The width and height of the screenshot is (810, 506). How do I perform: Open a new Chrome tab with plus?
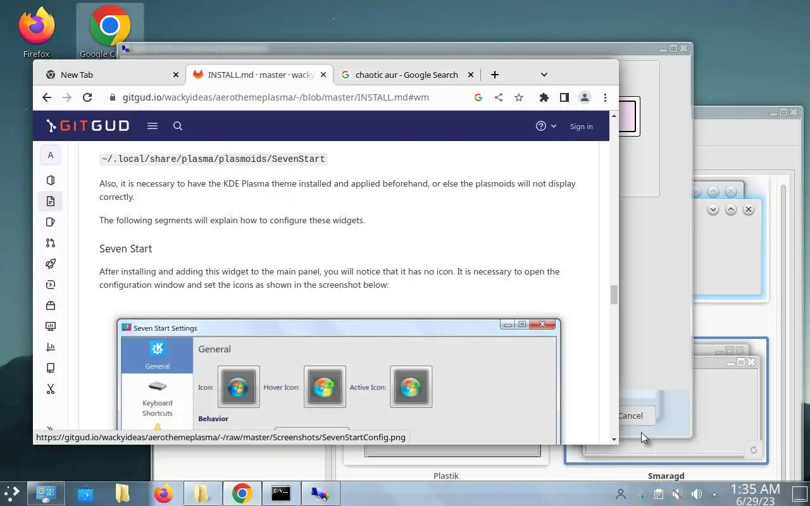[495, 75]
